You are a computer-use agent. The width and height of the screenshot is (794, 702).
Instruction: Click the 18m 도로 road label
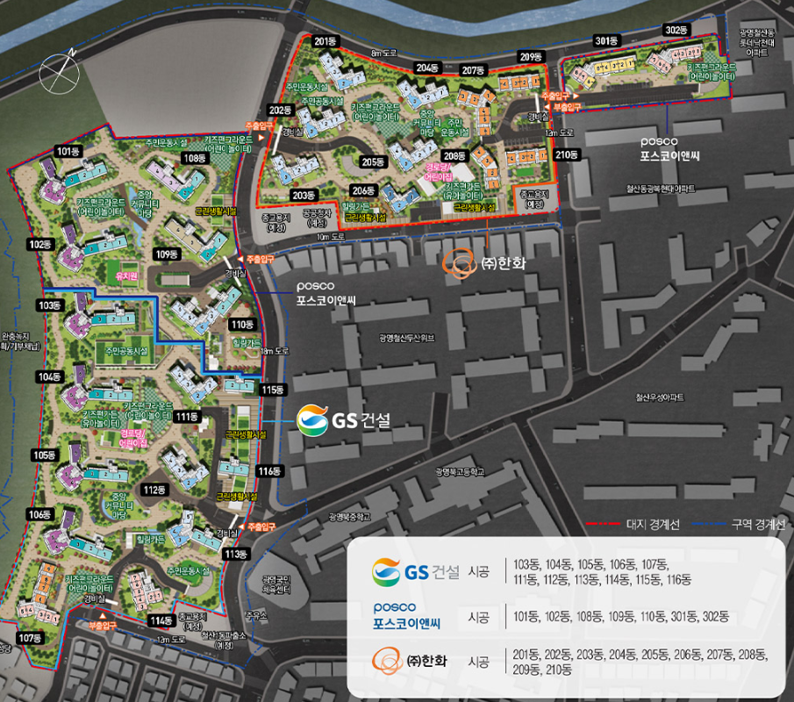275,351
